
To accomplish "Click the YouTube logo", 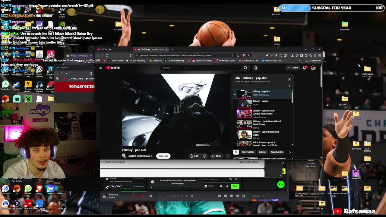I will (113, 68).
